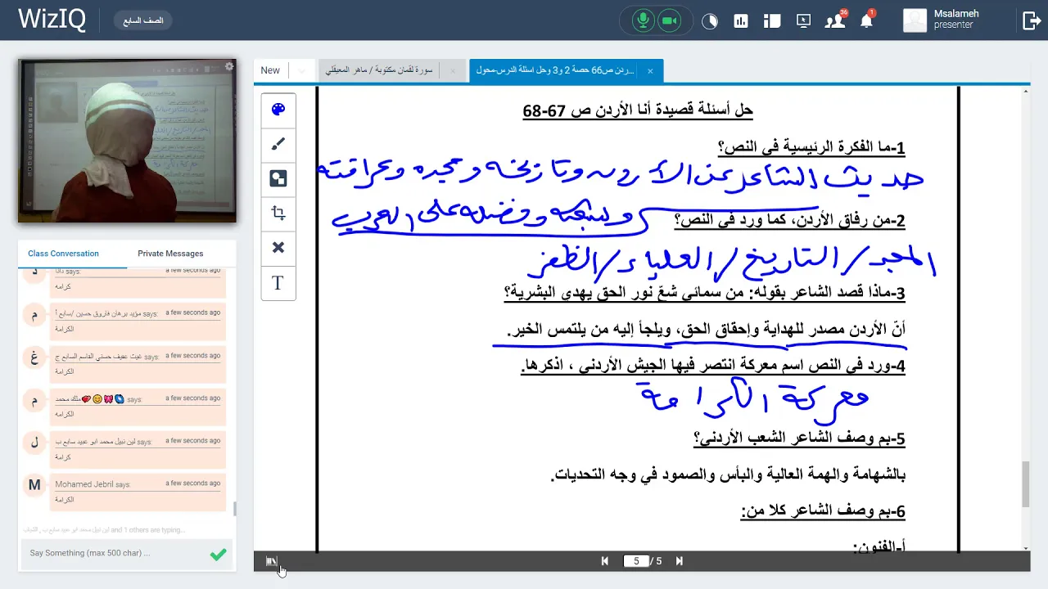Screen dimensions: 1048x589
Task: Exit the class using logout icon
Action: click(x=1031, y=20)
